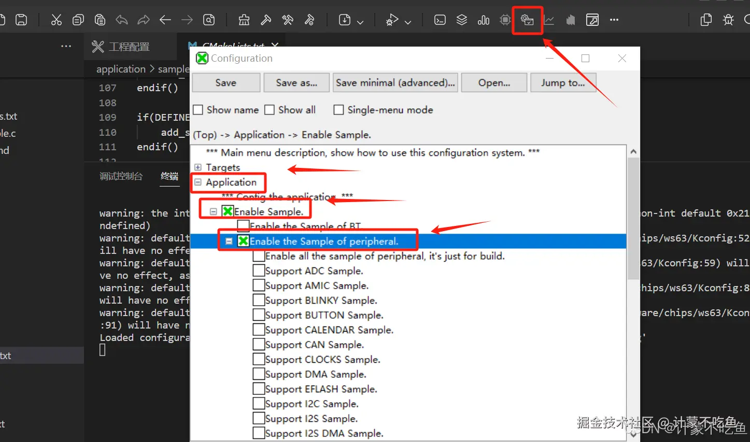Click the stacked pages icon after line chart
Image resolution: width=750 pixels, height=442 pixels.
571,20
